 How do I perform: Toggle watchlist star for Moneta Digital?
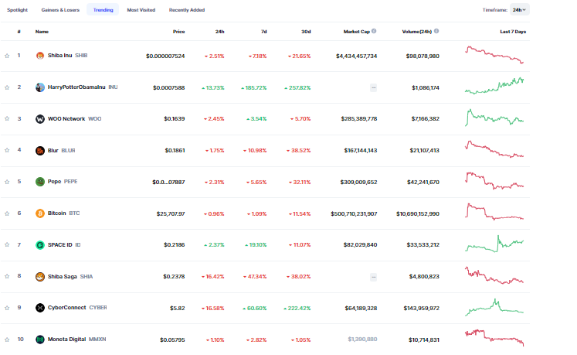(7, 340)
